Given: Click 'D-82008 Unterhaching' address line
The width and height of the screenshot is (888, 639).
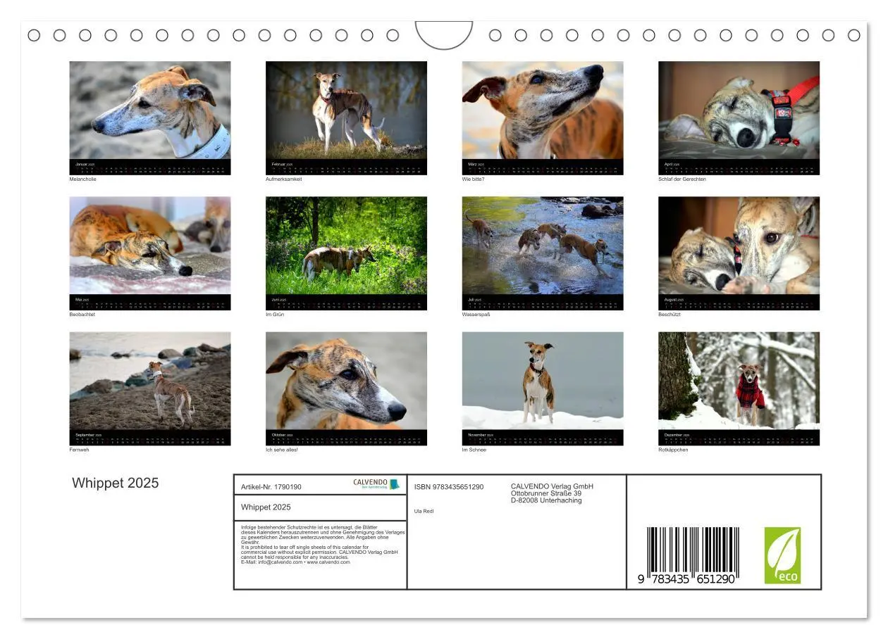Looking at the screenshot, I should [x=547, y=500].
